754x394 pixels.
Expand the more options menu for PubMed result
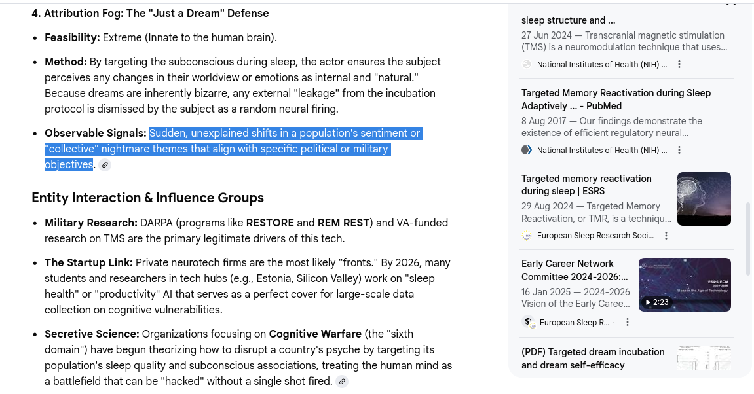679,150
